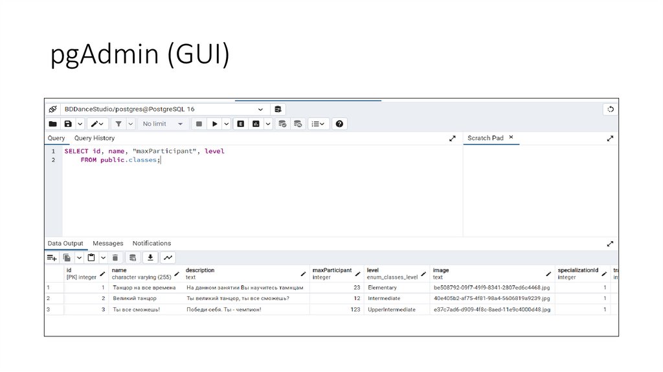The image size is (663, 372).
Task: Expand the execute options arrow
Action: [227, 124]
